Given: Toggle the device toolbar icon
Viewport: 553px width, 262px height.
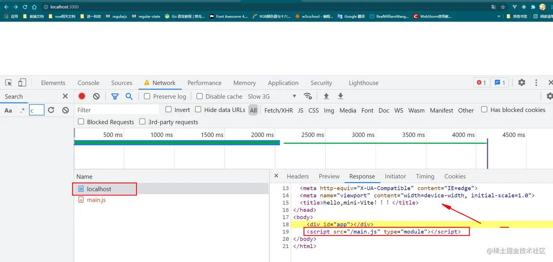Looking at the screenshot, I should (22, 82).
